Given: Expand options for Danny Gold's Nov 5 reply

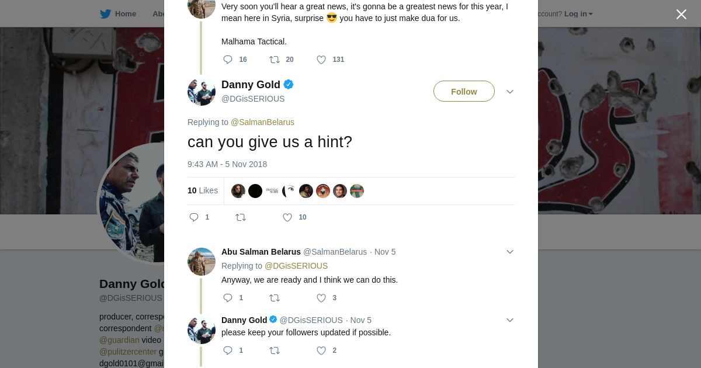Looking at the screenshot, I should pyautogui.click(x=509, y=320).
